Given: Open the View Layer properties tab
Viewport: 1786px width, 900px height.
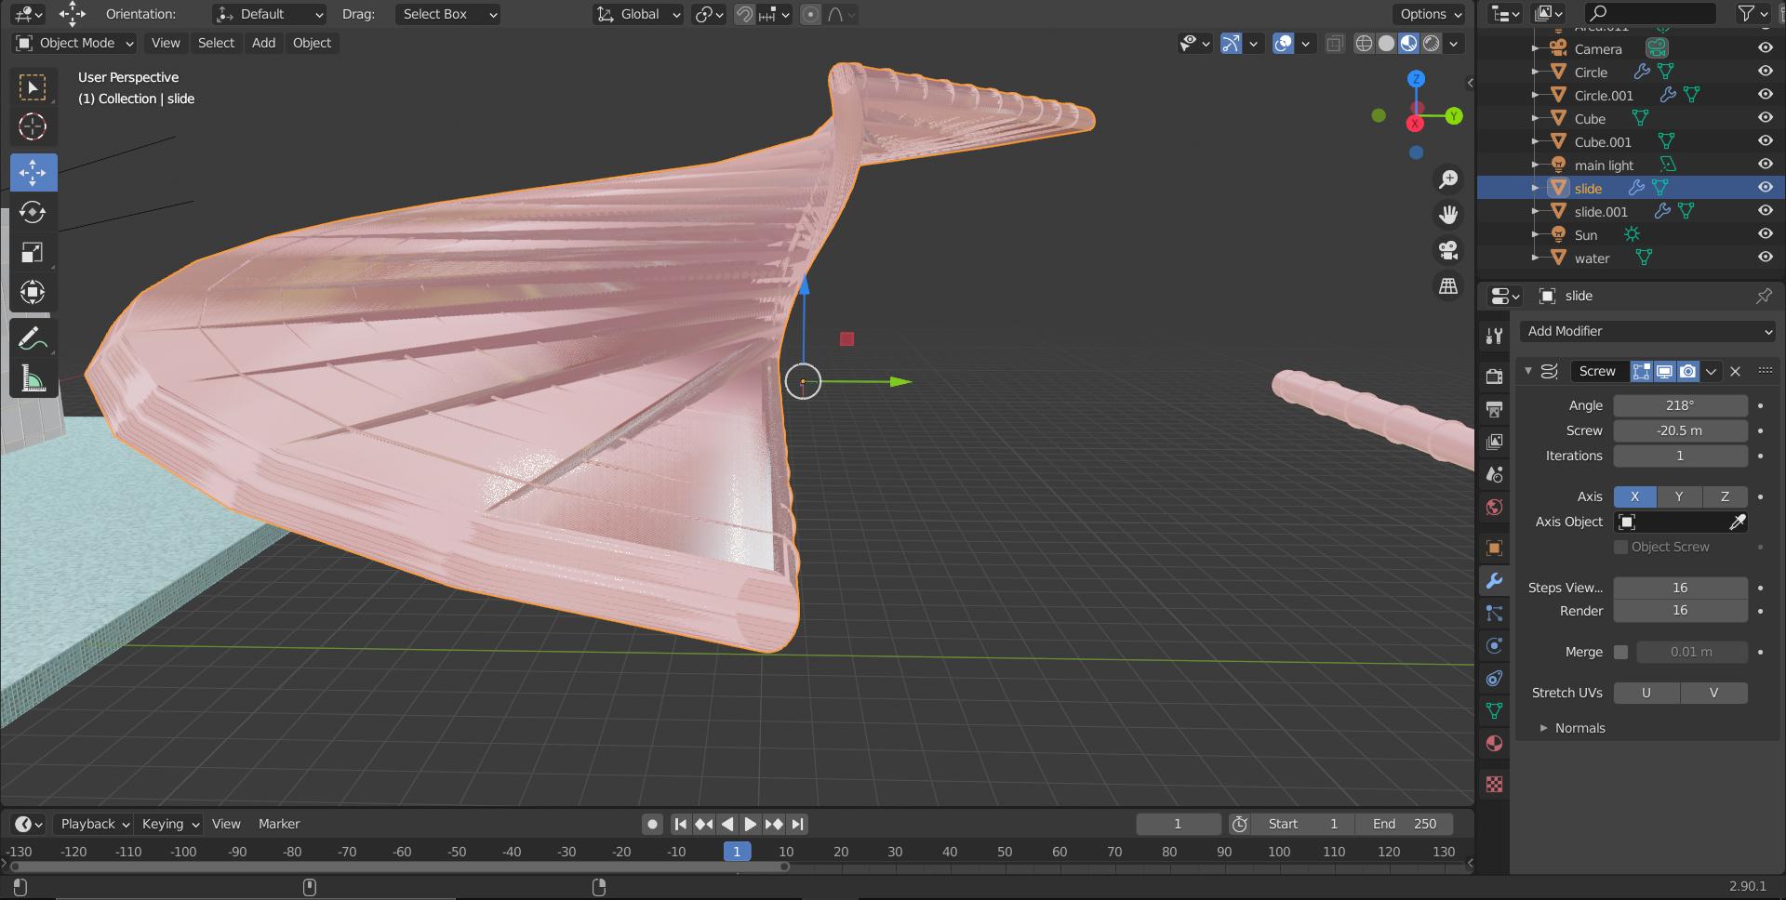Looking at the screenshot, I should pyautogui.click(x=1494, y=441).
